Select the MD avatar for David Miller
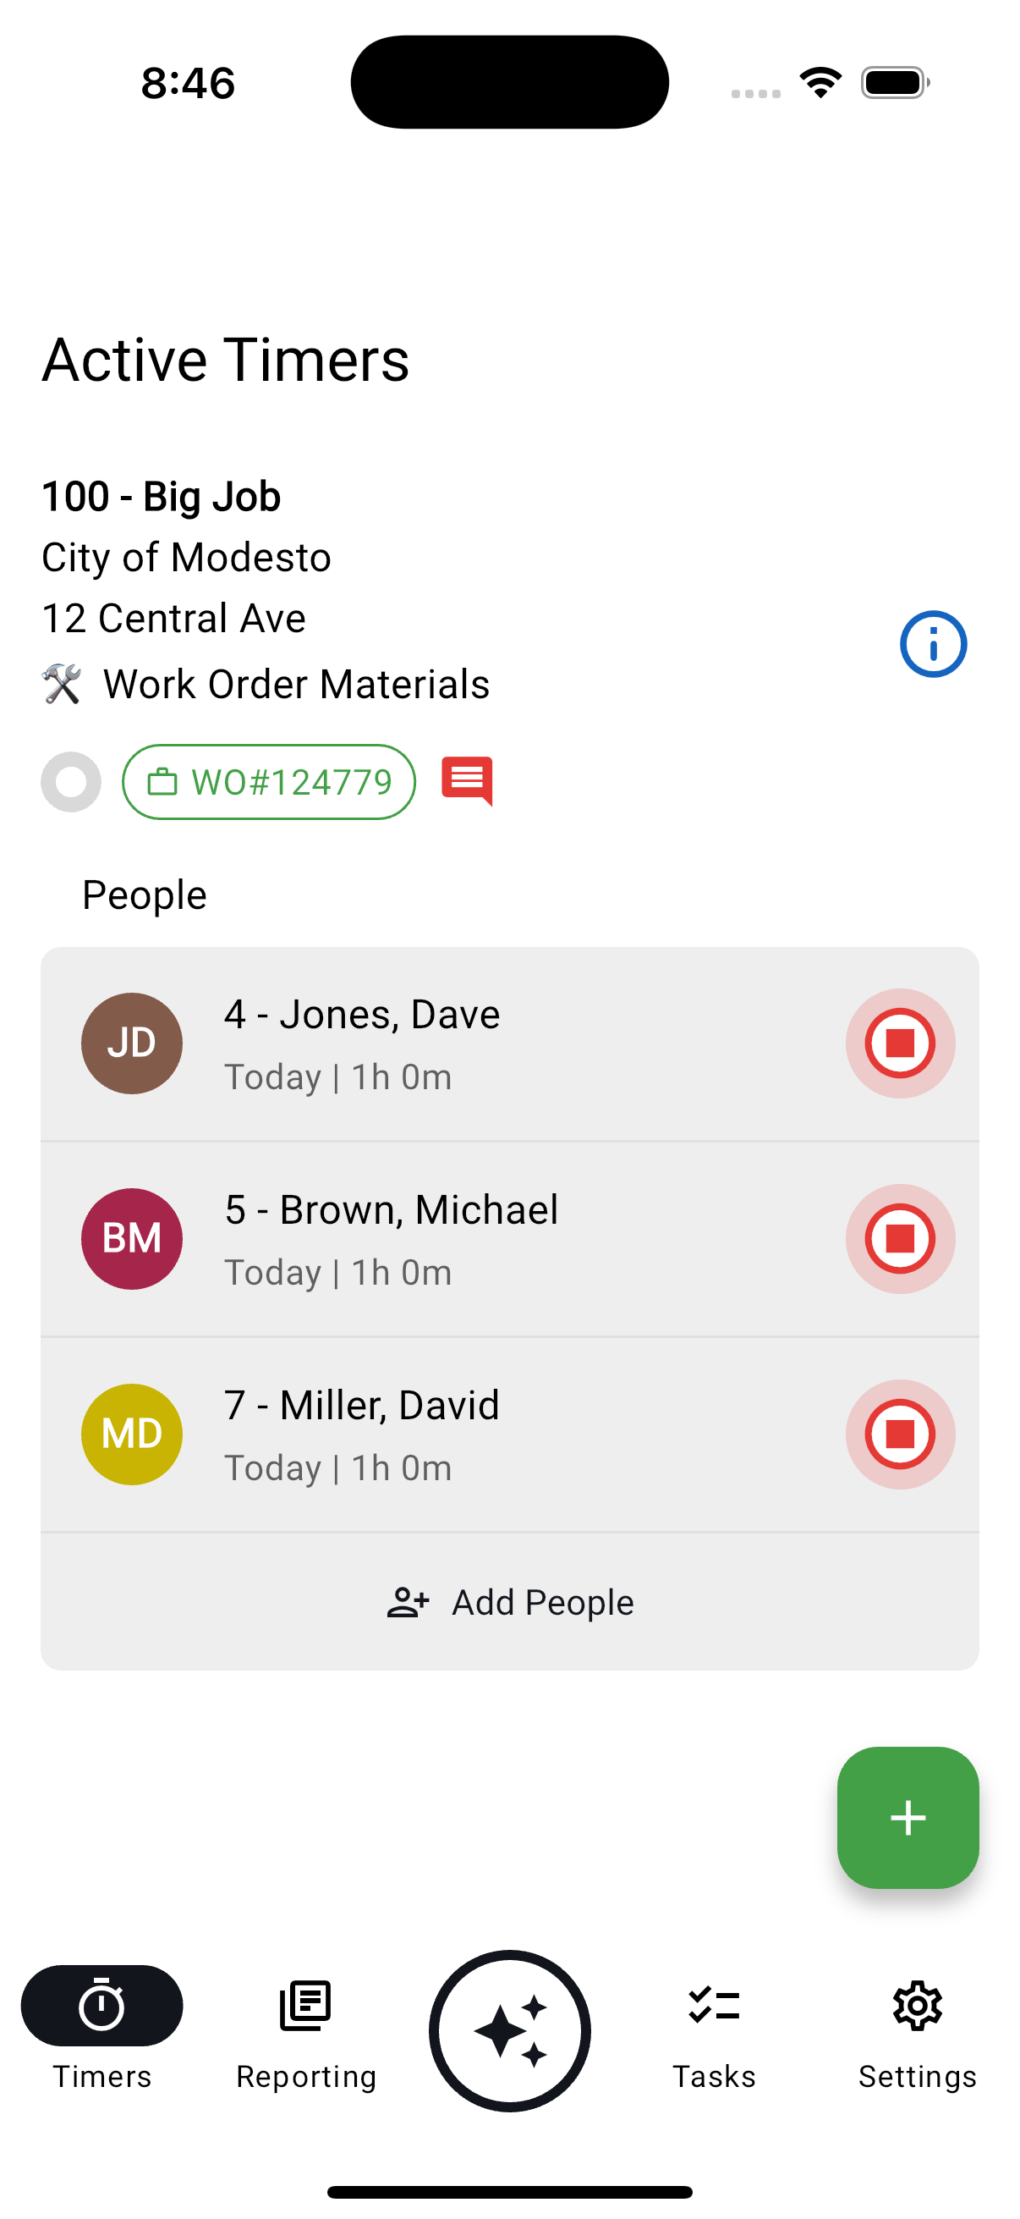 pyautogui.click(x=132, y=1434)
